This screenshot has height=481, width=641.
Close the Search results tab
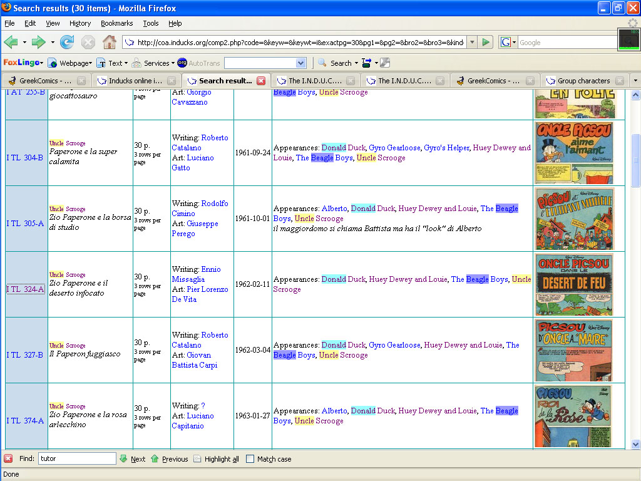261,81
